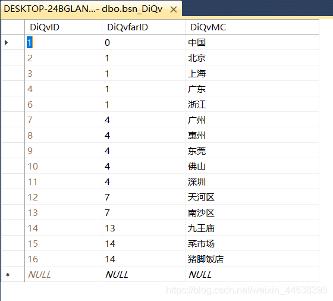333x301 pixels.
Task: Click DiQvID cell with value 9
Action: tap(63, 151)
